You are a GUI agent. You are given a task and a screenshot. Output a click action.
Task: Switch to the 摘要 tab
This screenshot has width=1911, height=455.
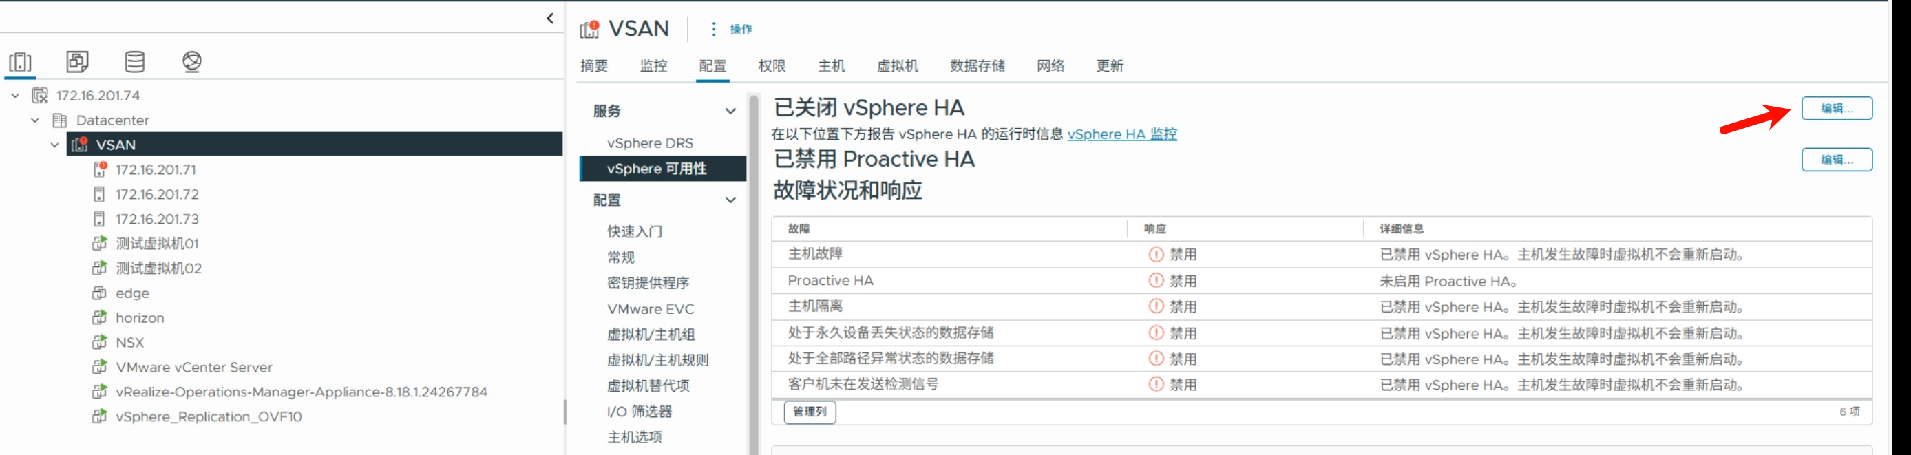pos(594,66)
